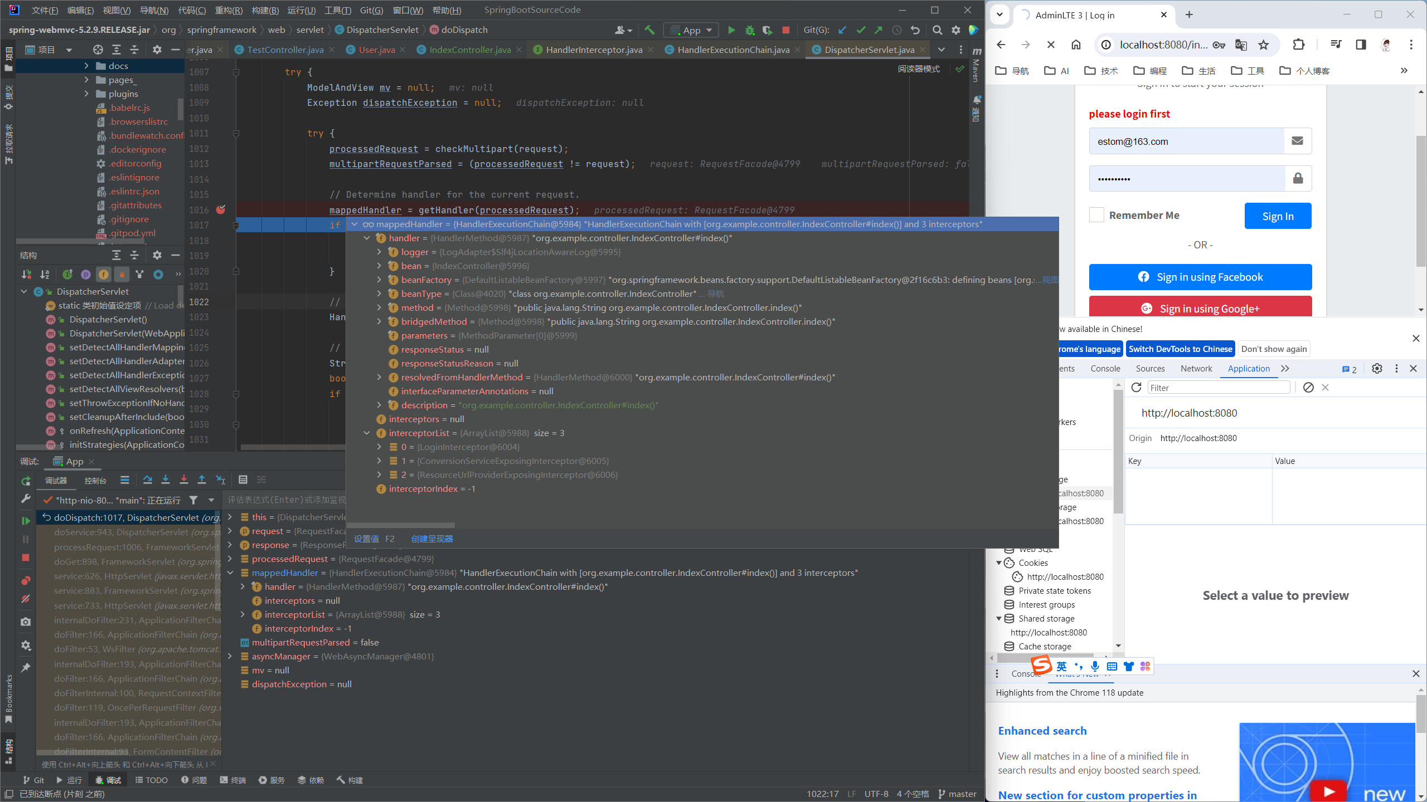Switch to the HandlerInterceptor.java editor tab
The height and width of the screenshot is (802, 1427).
pos(594,50)
